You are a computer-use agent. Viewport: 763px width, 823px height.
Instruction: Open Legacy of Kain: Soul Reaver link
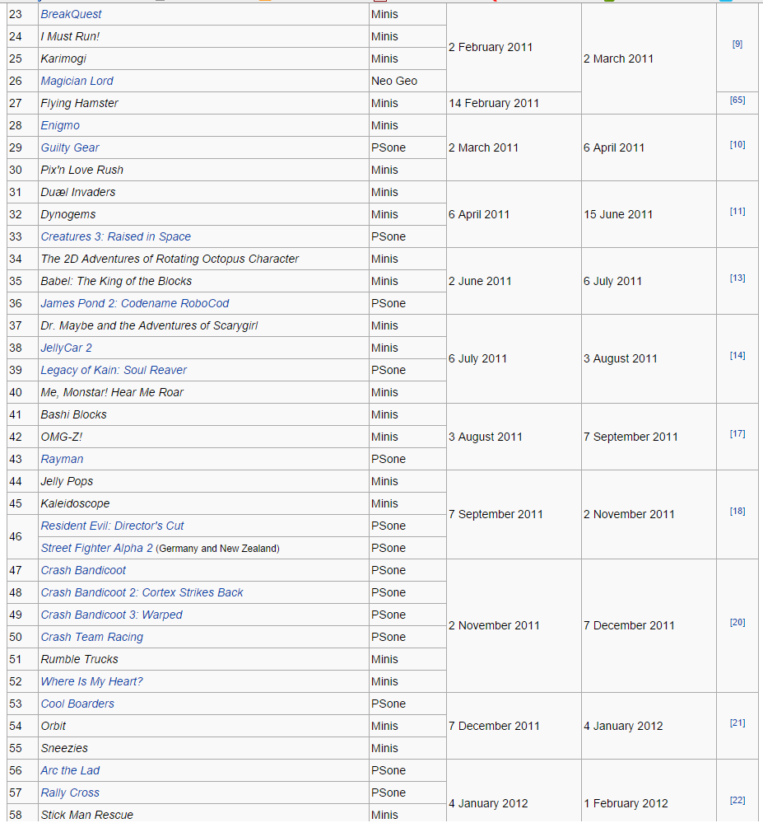[114, 370]
